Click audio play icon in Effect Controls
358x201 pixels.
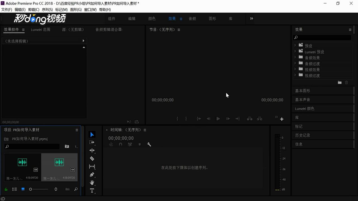pyautogui.click(x=129, y=122)
